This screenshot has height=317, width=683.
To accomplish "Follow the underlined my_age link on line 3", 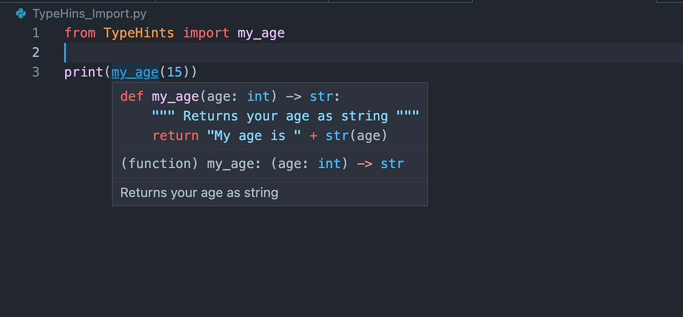I will coord(135,73).
